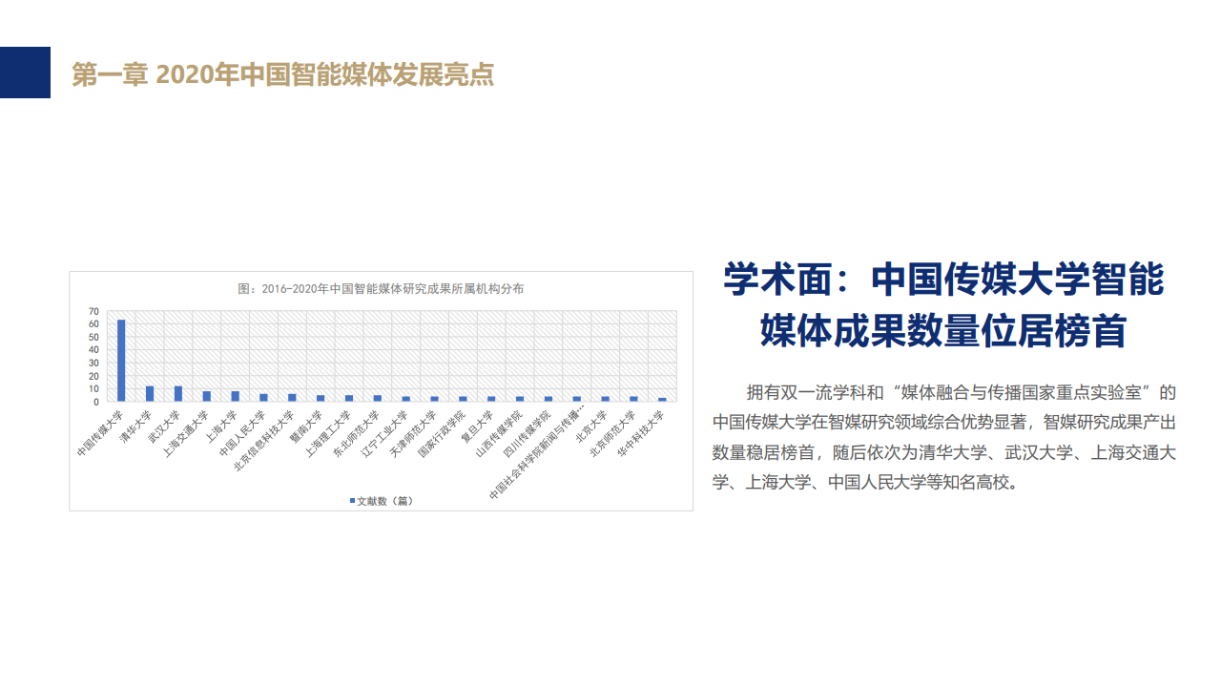Screen dimensions: 1221x687
Task: Click the bold headline 学术面：中国传媒大学智能媒体成果数量位居榜首
Action: pyautogui.click(x=943, y=305)
